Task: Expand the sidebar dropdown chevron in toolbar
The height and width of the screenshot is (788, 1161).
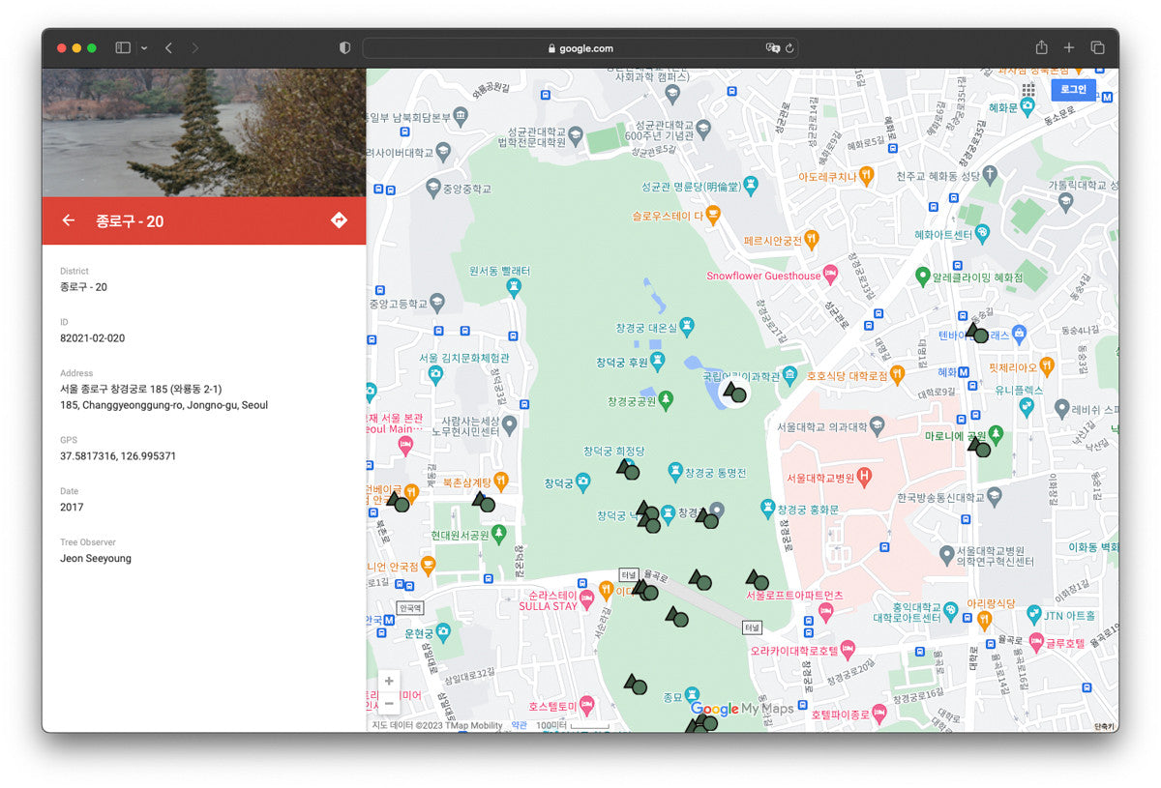Action: click(144, 47)
